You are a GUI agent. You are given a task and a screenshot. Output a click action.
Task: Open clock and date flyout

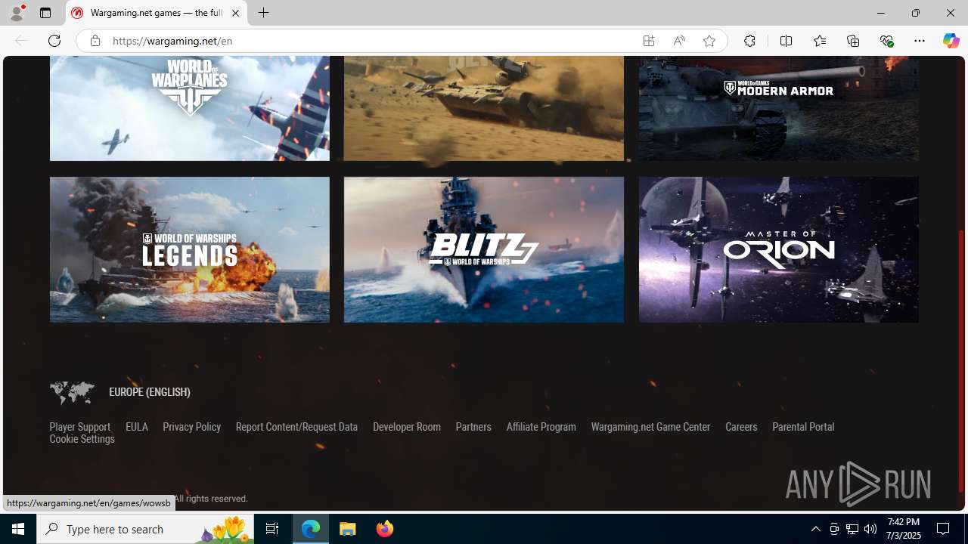pos(904,529)
